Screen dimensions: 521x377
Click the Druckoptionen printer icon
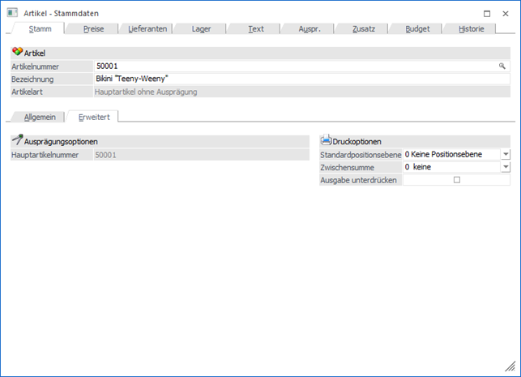tap(327, 141)
